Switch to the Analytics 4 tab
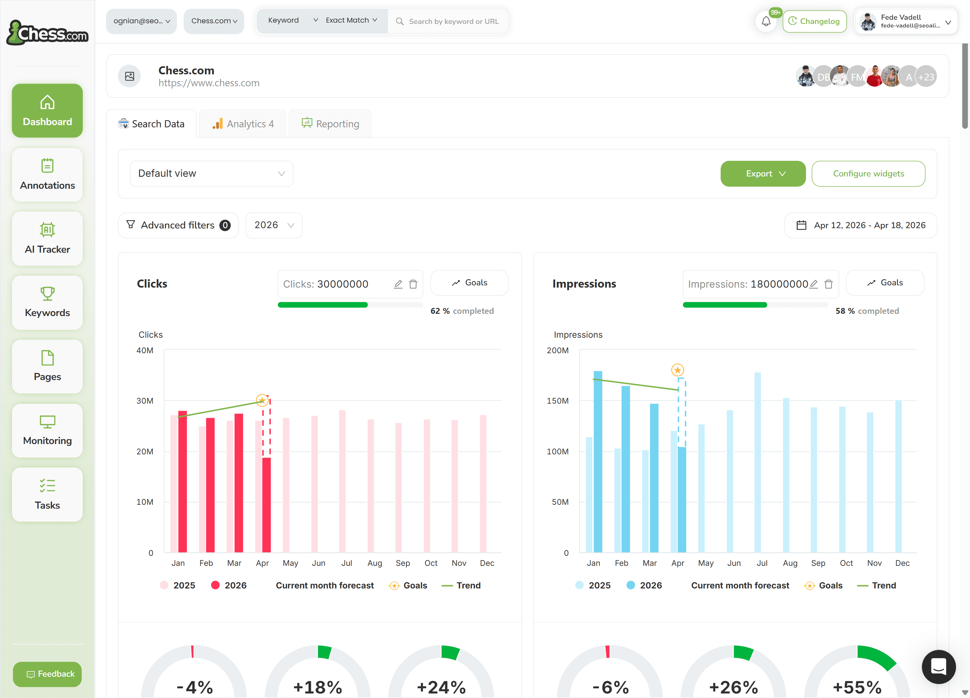This screenshot has width=970, height=698. [x=242, y=124]
